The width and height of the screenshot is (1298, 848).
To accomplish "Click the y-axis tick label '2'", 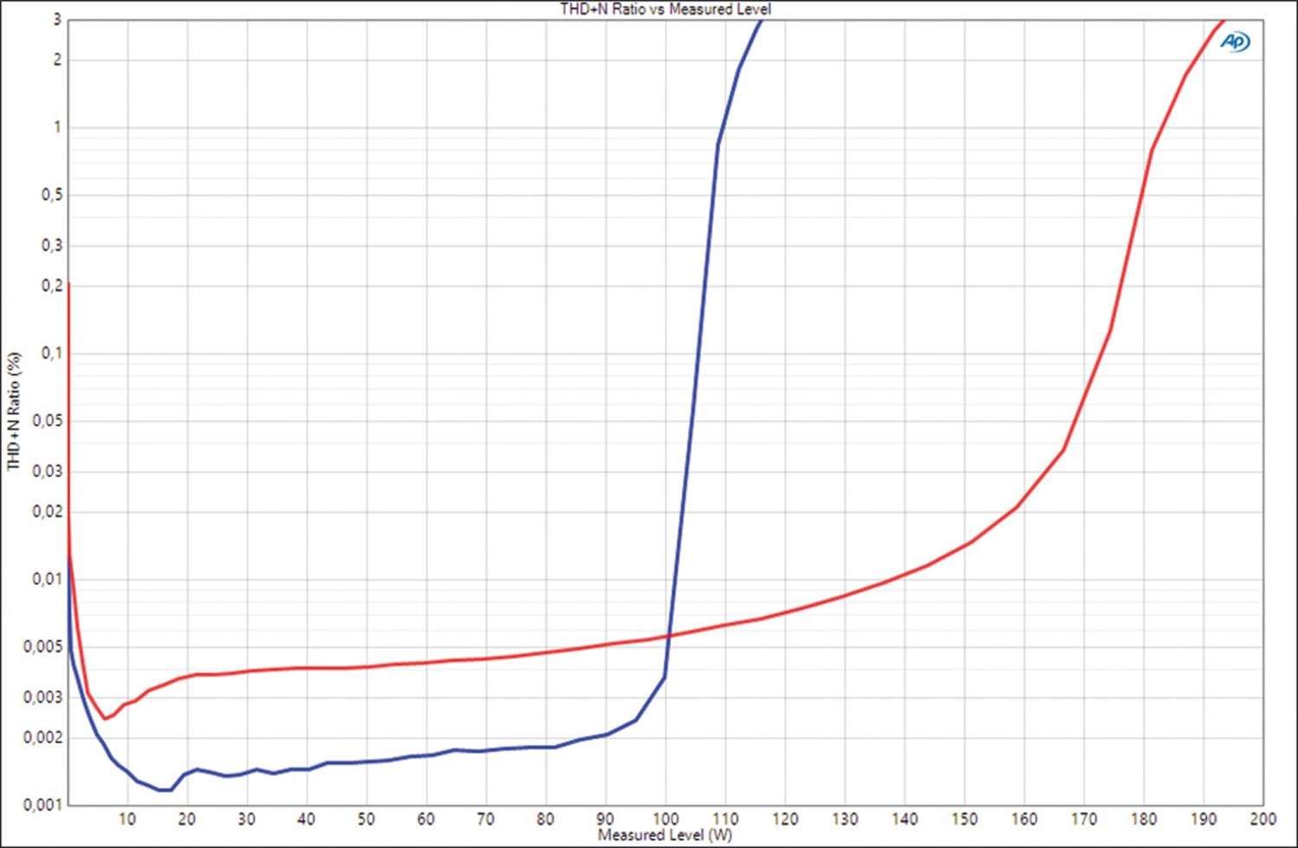I will pos(57,60).
